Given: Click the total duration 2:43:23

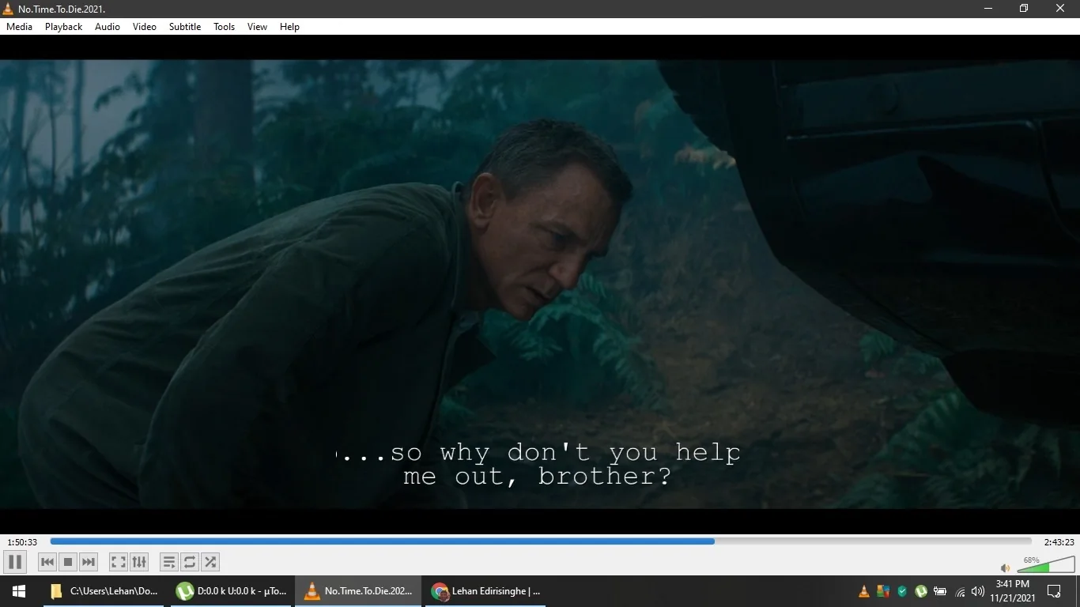Looking at the screenshot, I should tap(1059, 542).
